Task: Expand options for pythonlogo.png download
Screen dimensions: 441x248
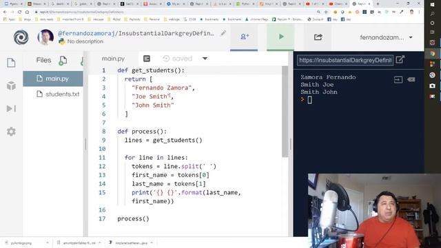Action: pos(48,242)
